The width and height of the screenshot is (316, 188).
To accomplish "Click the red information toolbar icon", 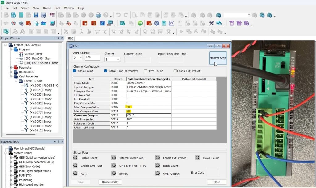I will pos(94,23).
